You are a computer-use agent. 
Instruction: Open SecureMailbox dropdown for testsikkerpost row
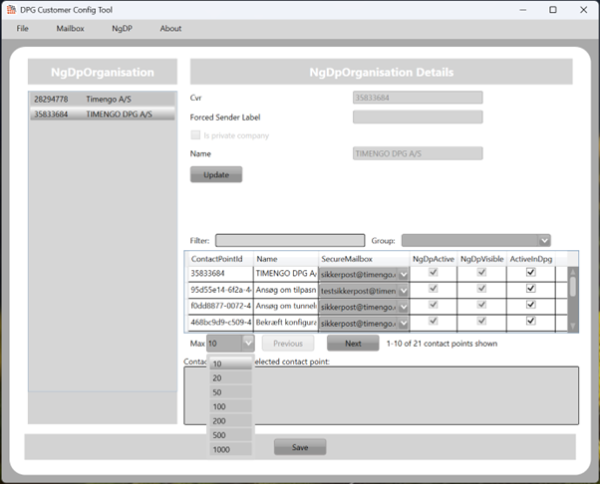(403, 291)
